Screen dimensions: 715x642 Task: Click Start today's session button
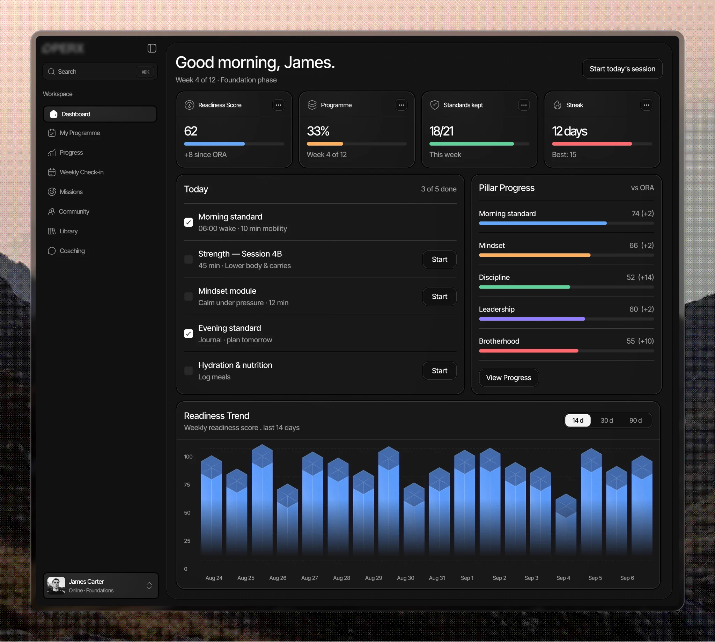622,69
